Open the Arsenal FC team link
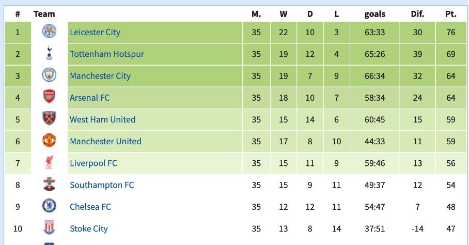Screen dimensions: 469x245 coord(89,98)
